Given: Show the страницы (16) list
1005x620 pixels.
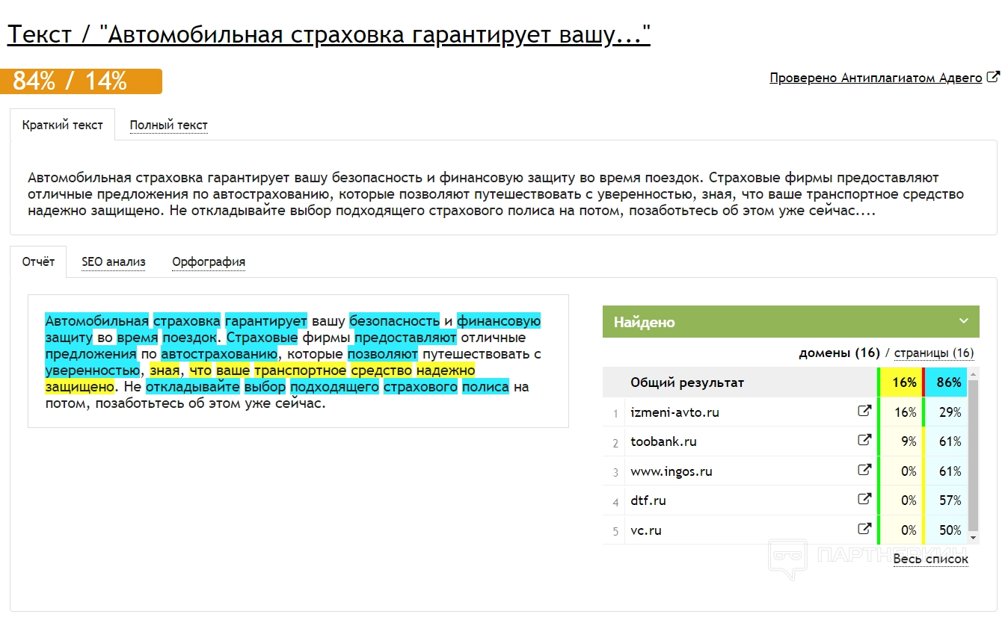Looking at the screenshot, I should pos(934,353).
